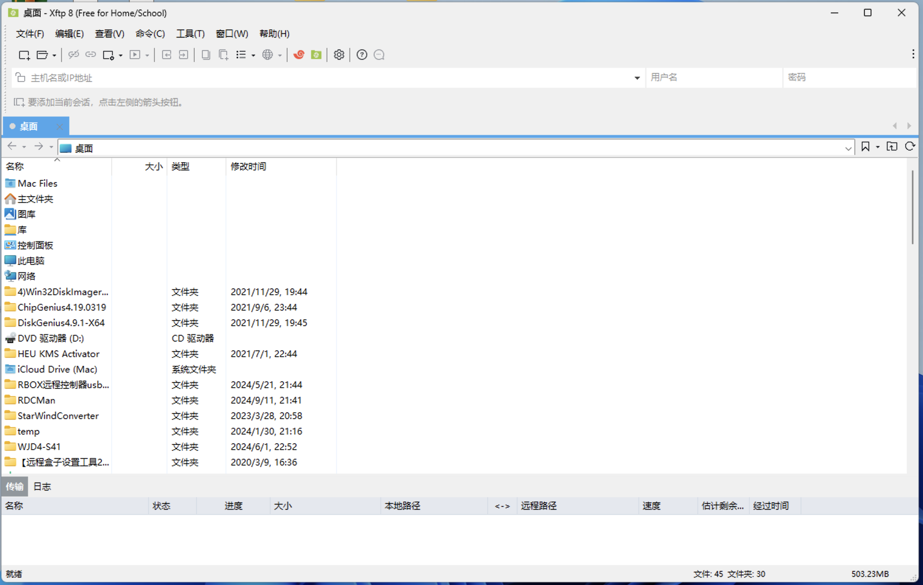Open the 工具(T) menu
Image resolution: width=923 pixels, height=585 pixels.
coord(191,34)
